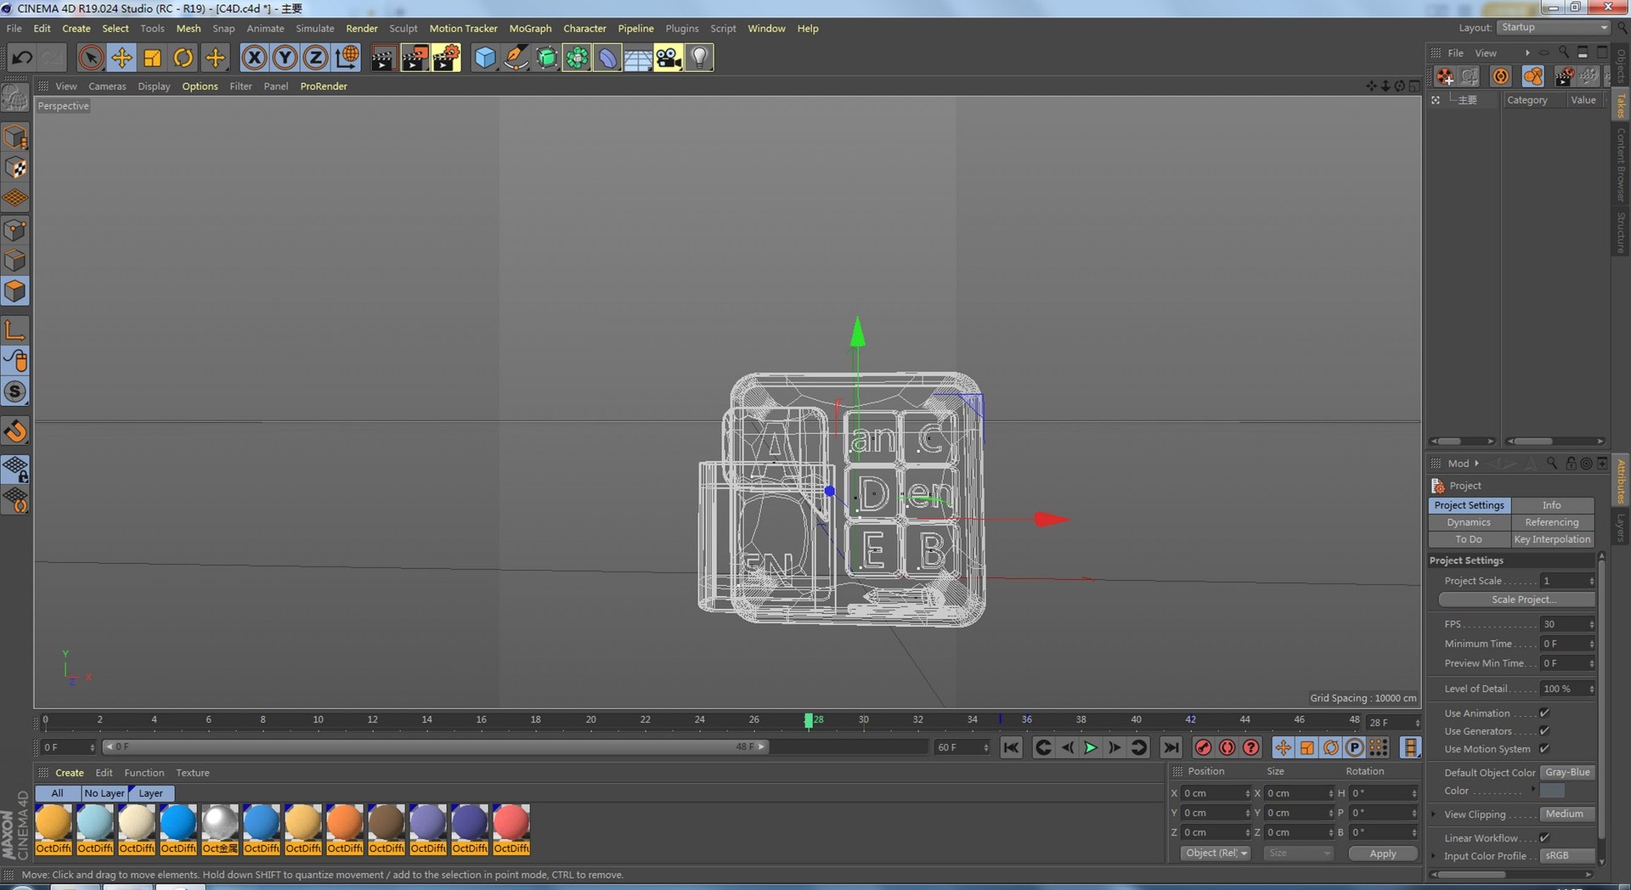Click the New Take icon in Takes panel
The width and height of the screenshot is (1631, 890).
click(1445, 76)
